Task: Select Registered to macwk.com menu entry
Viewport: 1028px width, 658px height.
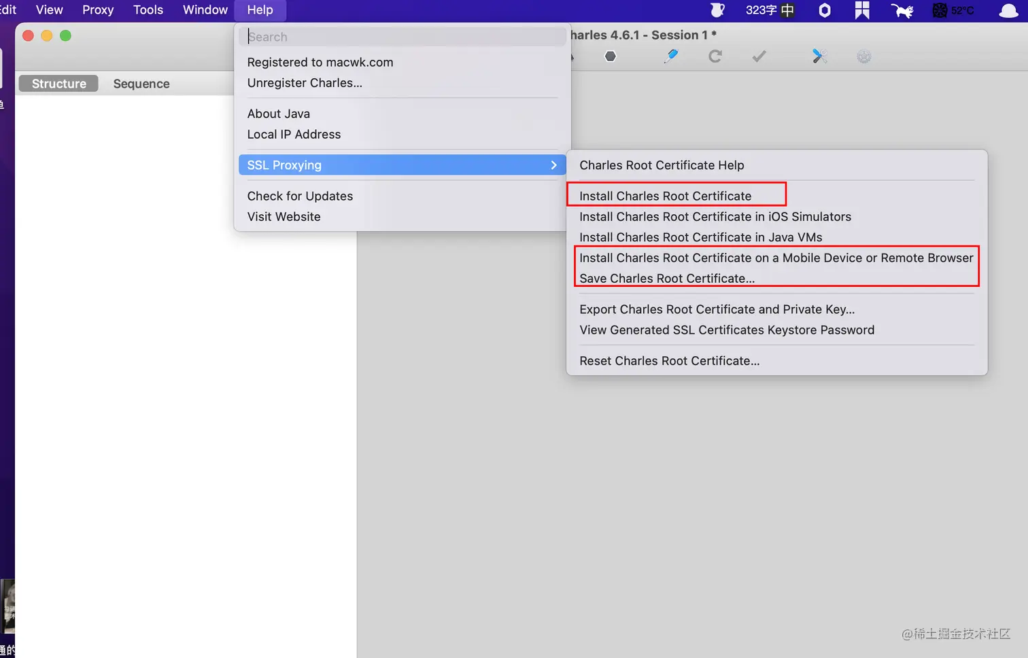Action: click(x=402, y=62)
